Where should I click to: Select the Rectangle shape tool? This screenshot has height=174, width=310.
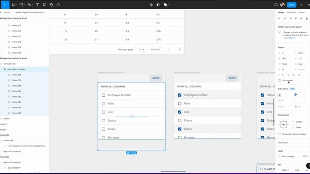pyautogui.click(x=21, y=5)
